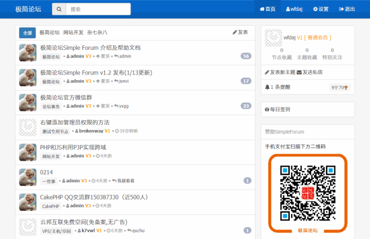Open the topic titled 0214

[x=46, y=172]
